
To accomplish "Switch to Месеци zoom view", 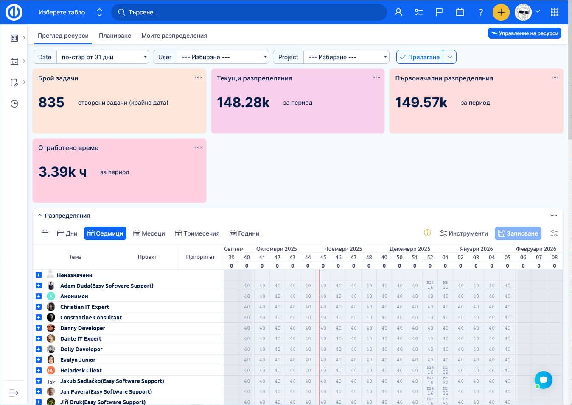I will tap(149, 233).
